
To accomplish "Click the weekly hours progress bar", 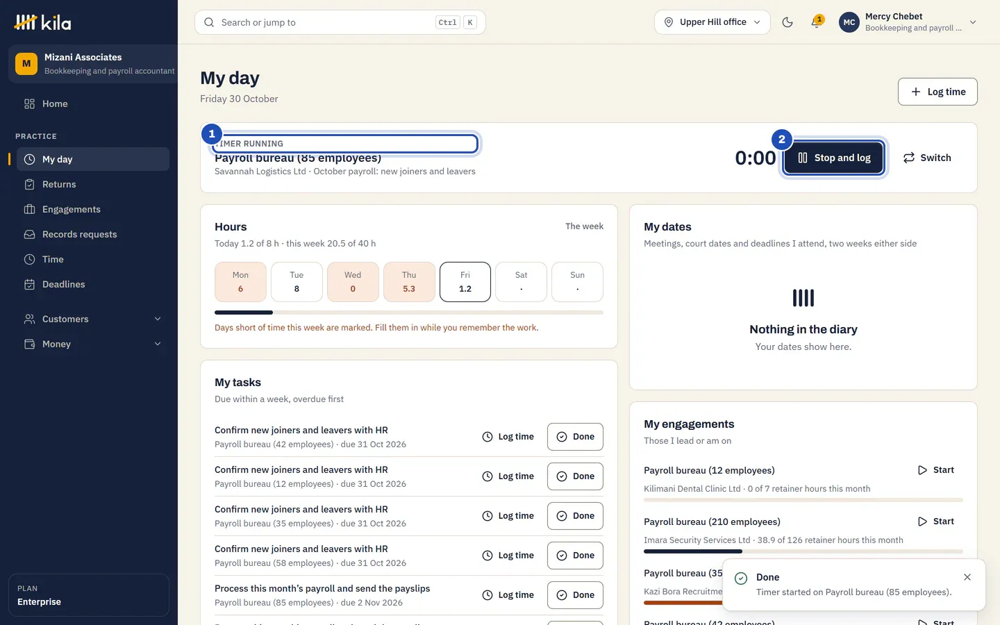I will point(409,312).
